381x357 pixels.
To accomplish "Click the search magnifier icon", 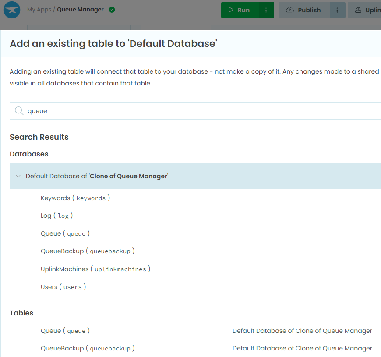I will click(x=19, y=111).
